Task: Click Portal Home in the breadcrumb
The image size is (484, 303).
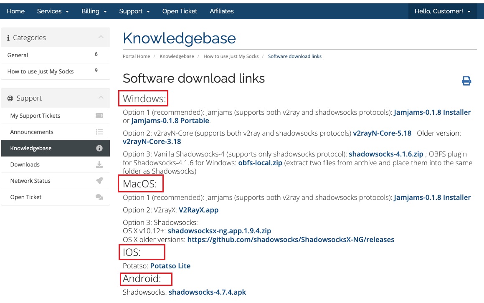Action: (136, 56)
